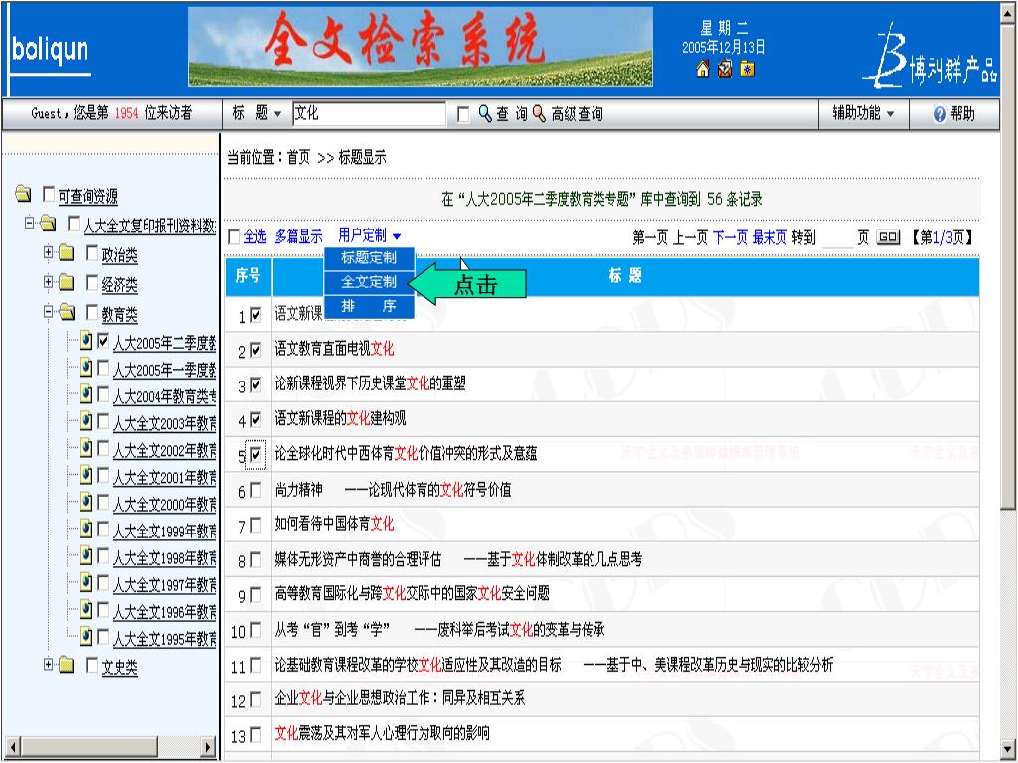Open the 用户定制 dropdown
Image resolution: width=1018 pixels, height=763 pixels.
[x=370, y=236]
